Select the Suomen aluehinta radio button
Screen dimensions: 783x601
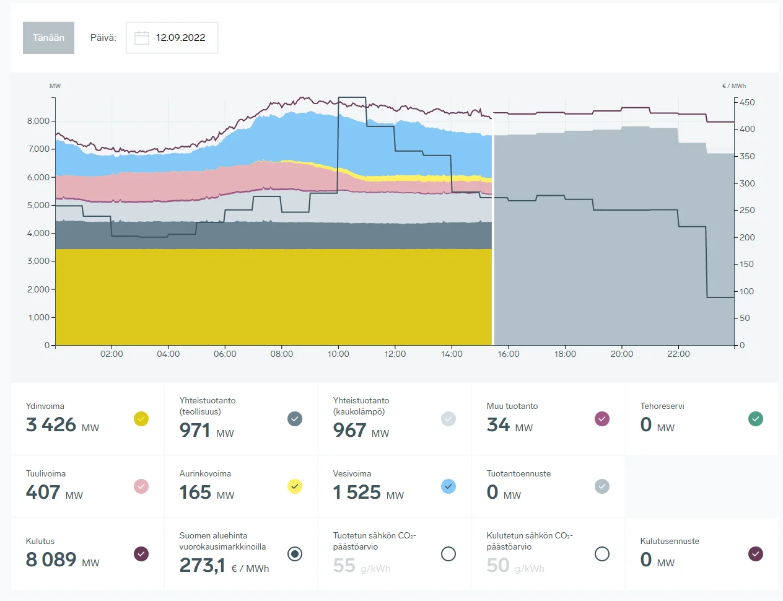pyautogui.click(x=295, y=554)
